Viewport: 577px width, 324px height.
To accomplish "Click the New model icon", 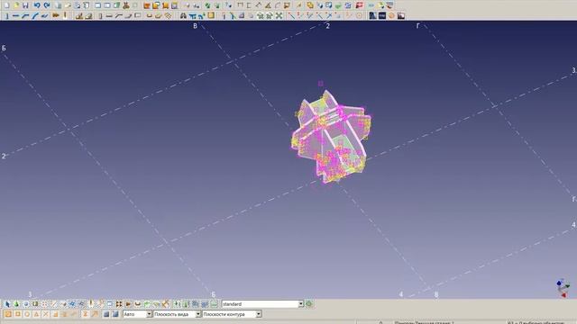I will (6, 5).
